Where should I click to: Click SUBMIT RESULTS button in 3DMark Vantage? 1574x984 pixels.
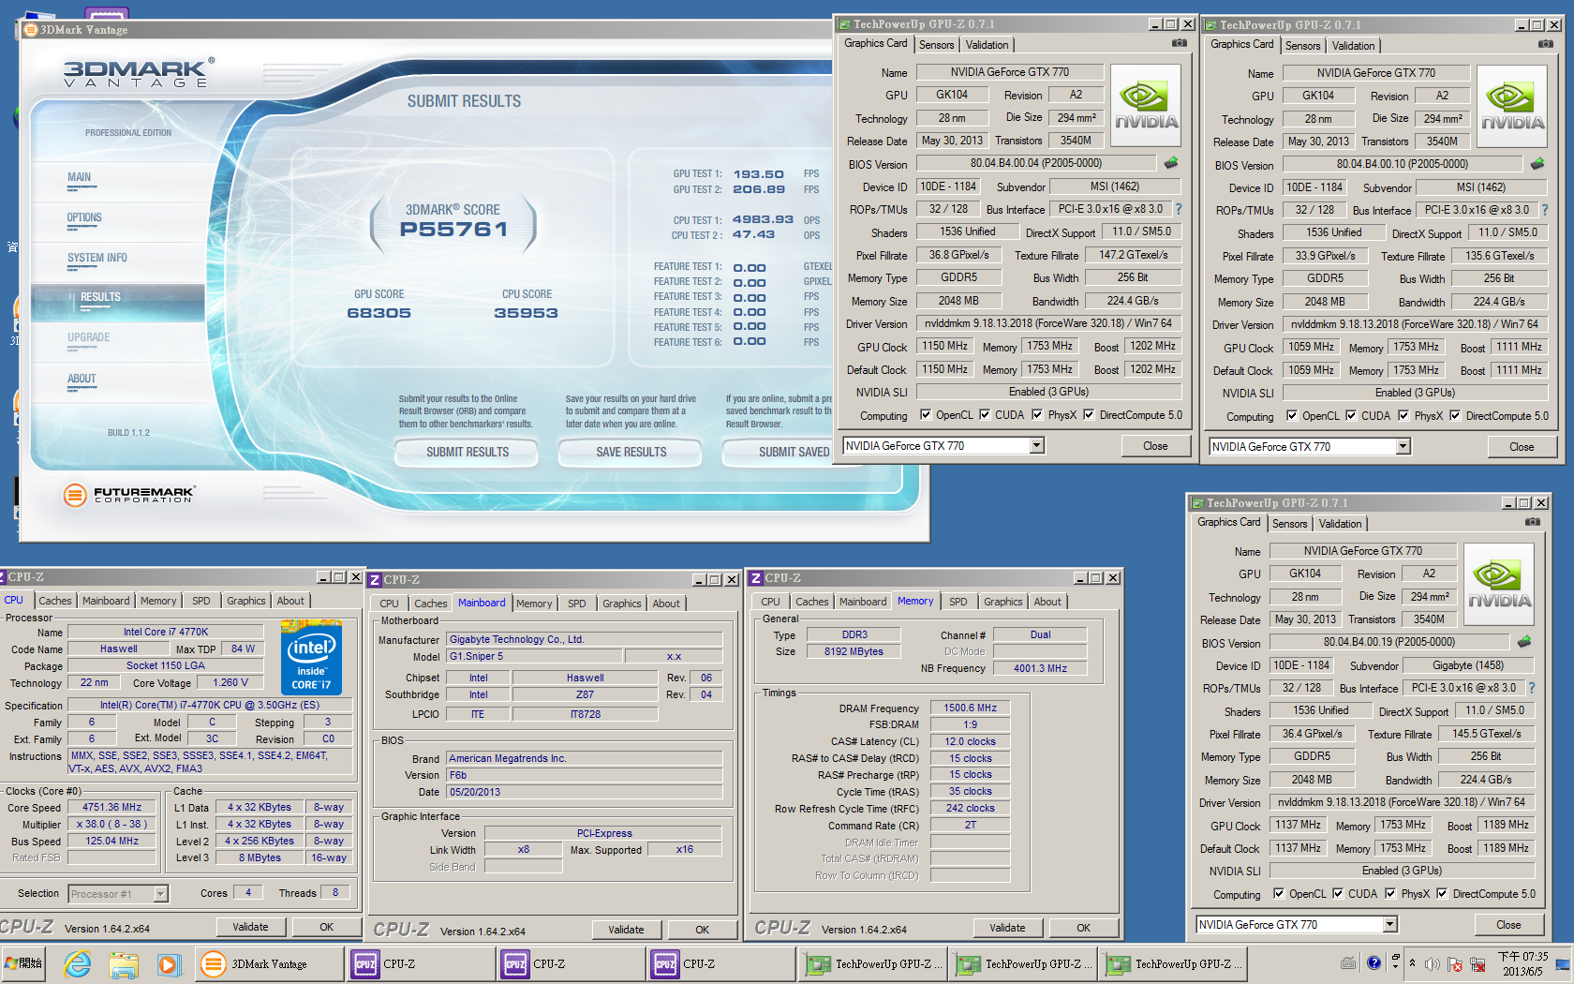[468, 452]
